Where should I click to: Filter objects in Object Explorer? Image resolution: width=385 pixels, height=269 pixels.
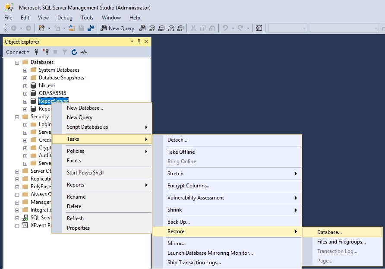[65, 52]
